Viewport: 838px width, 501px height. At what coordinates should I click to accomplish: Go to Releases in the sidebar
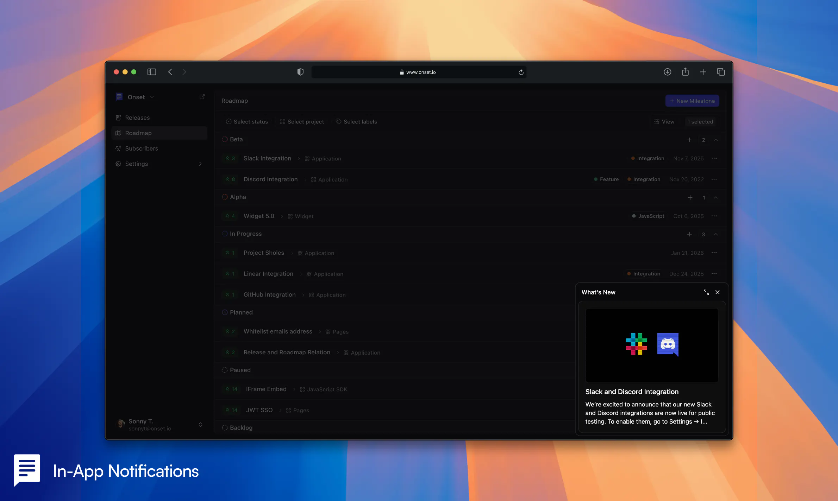tap(159, 118)
